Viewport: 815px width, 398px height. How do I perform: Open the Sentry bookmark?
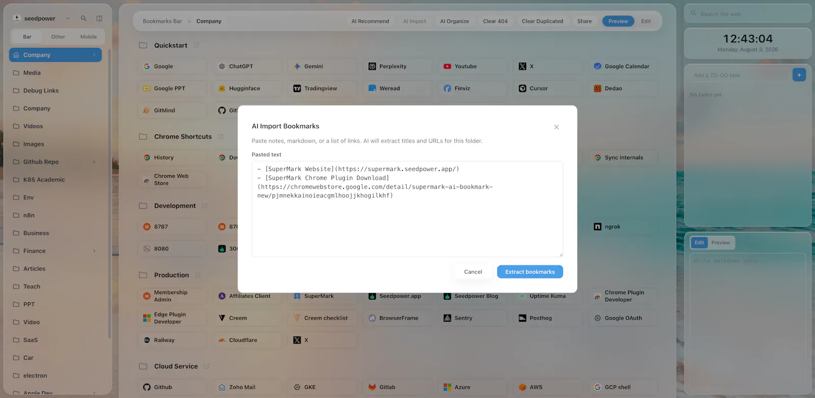(473, 318)
